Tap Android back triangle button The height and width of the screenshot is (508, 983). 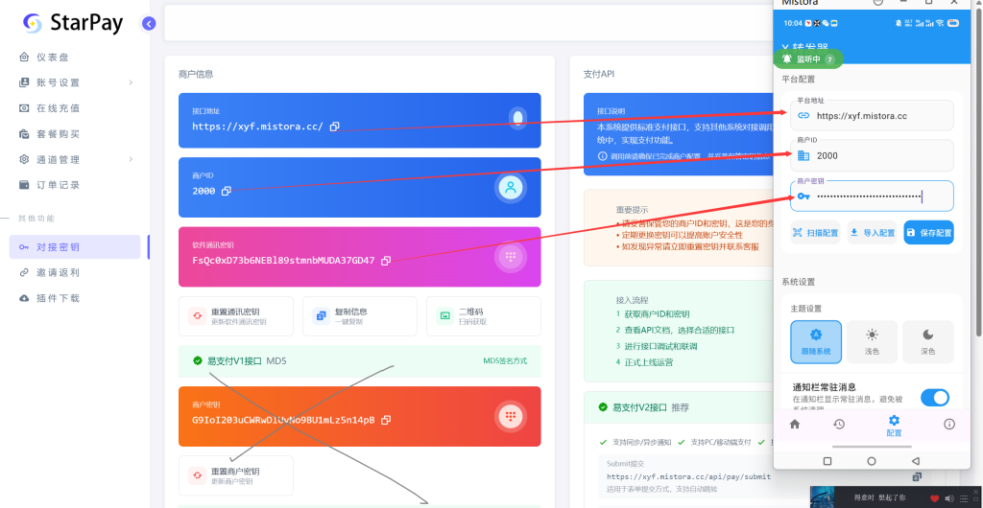pos(915,461)
